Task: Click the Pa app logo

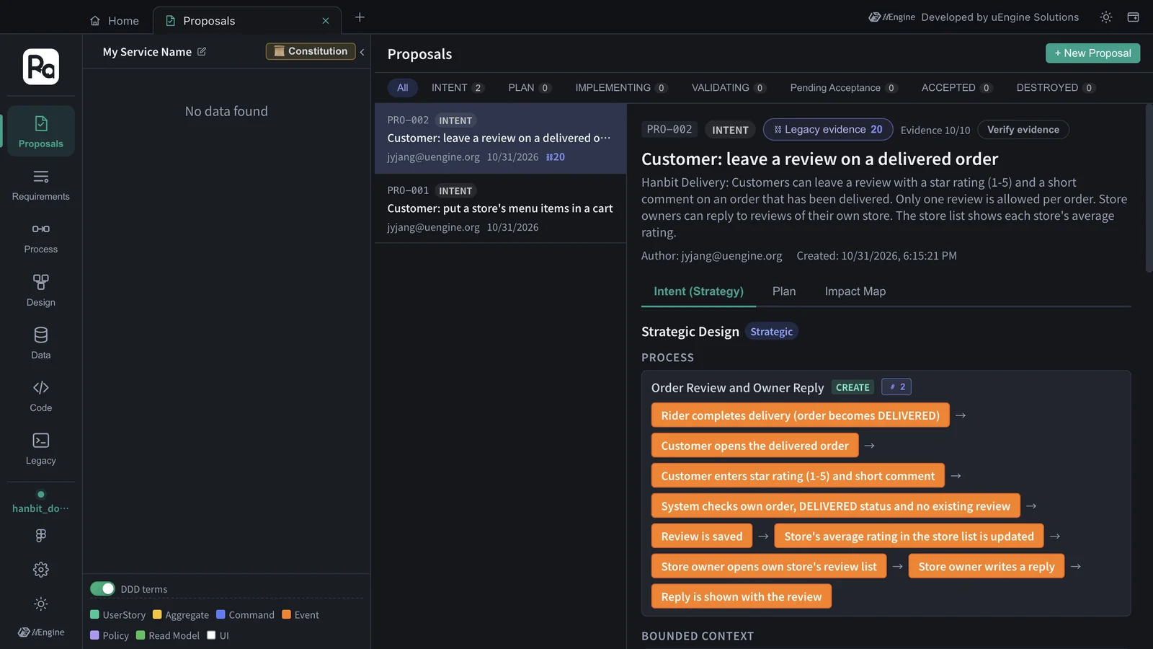Action: point(41,67)
